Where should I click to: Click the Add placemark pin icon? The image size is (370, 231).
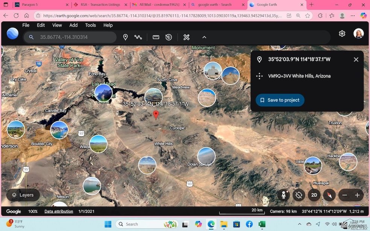[x=126, y=37]
